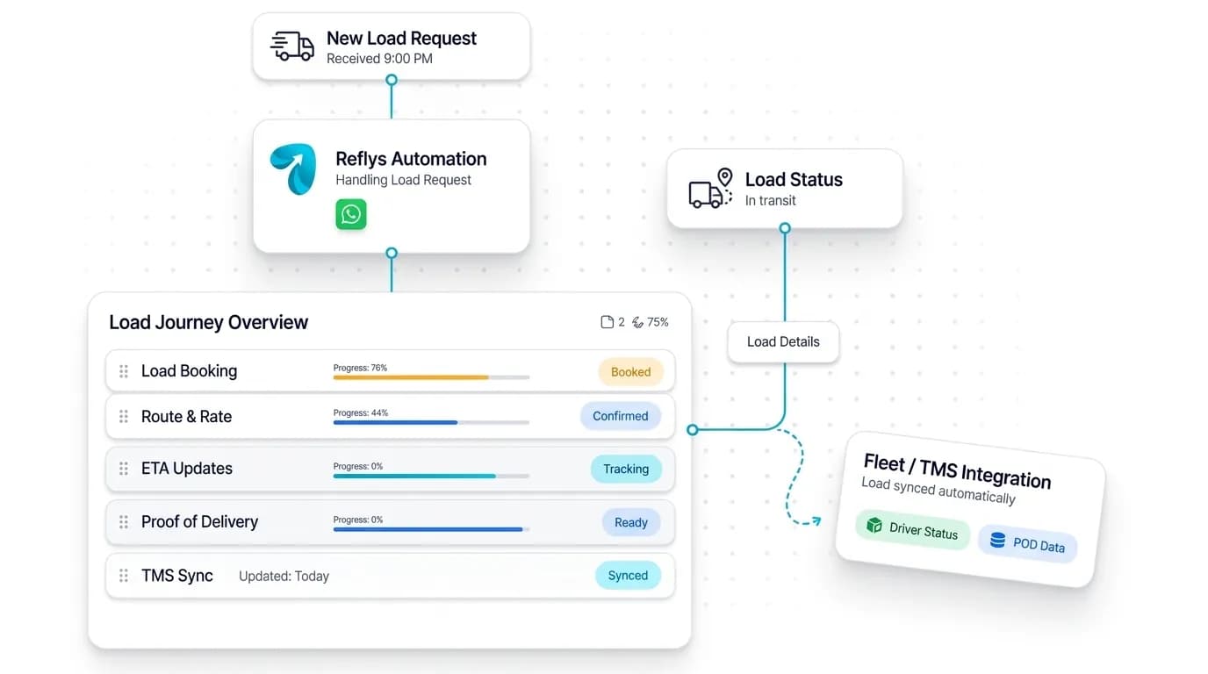Grab the Load Booking drag handle

pyautogui.click(x=124, y=371)
